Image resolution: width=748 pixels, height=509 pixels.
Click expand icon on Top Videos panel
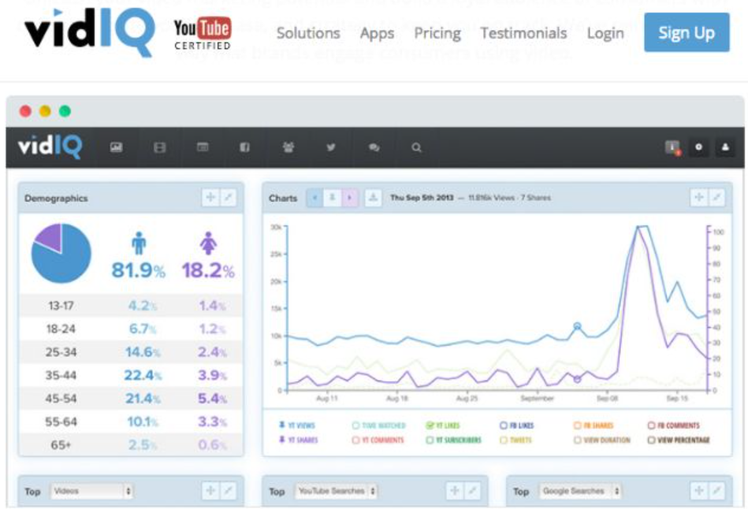tap(228, 490)
